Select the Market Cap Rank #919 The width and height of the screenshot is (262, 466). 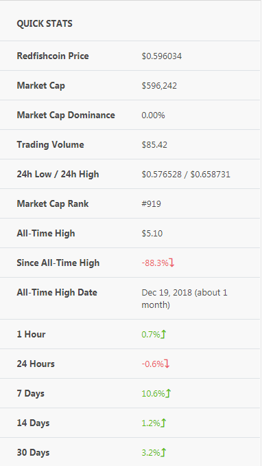point(152,204)
